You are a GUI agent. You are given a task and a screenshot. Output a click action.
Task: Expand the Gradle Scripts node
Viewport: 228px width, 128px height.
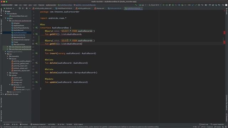[x=3, y=94]
